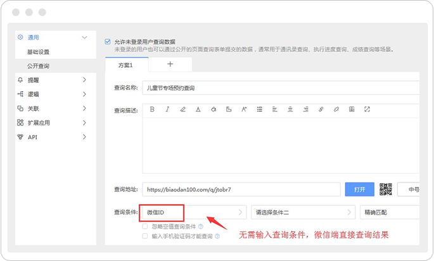Enable 忽略空值查询条件 checkbox

146,226
